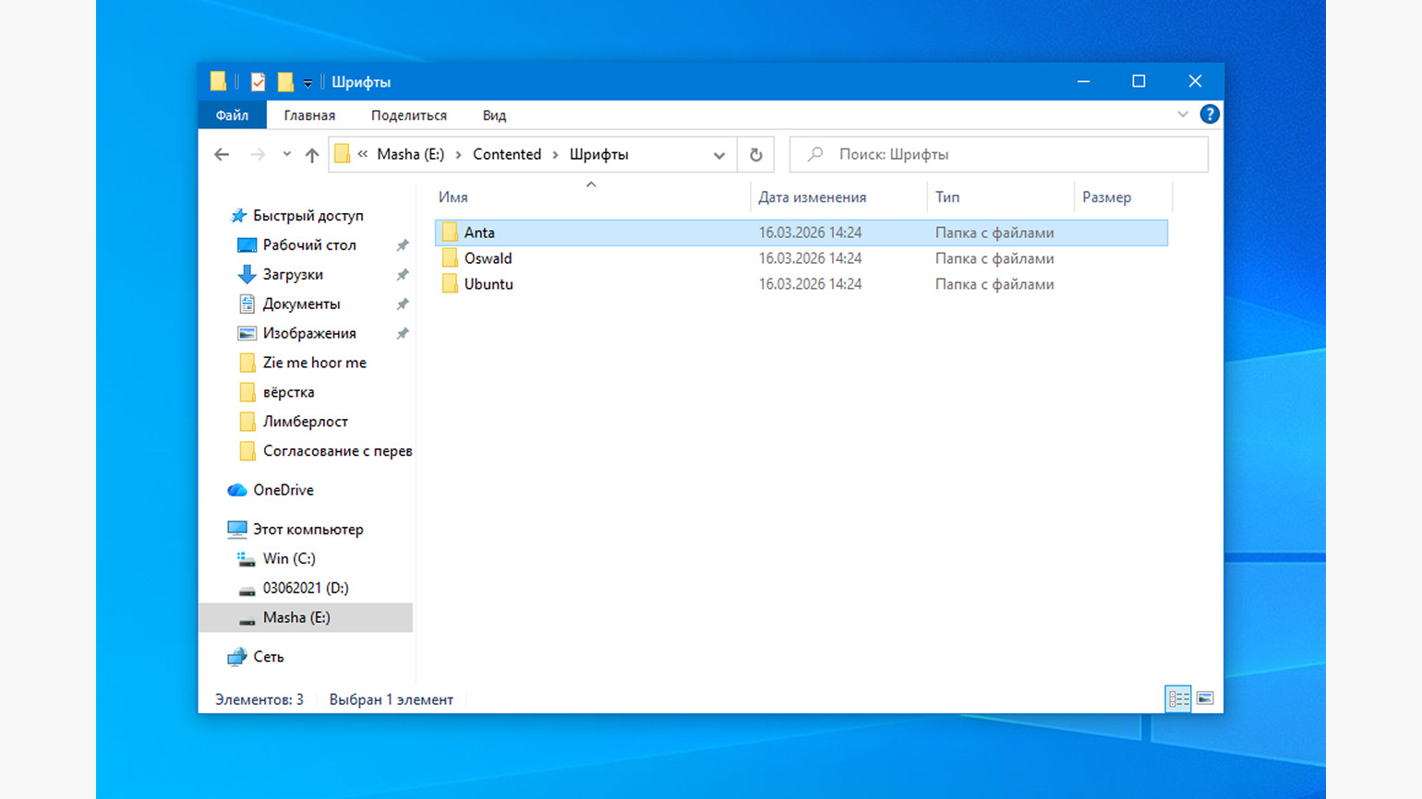Unpin Загрузки from Quick Access
This screenshot has height=799, width=1422.
coord(402,274)
